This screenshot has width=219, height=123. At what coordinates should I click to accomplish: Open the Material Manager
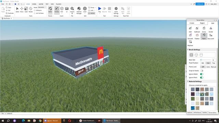[79, 10]
